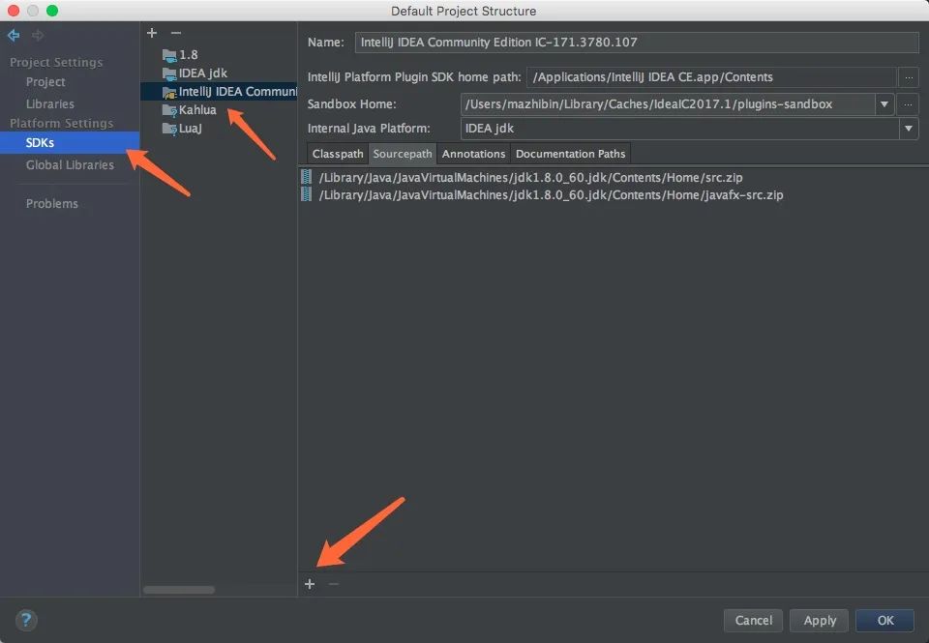Close the Default Project Structure window
Screen dimensions: 929x643
coord(13,11)
